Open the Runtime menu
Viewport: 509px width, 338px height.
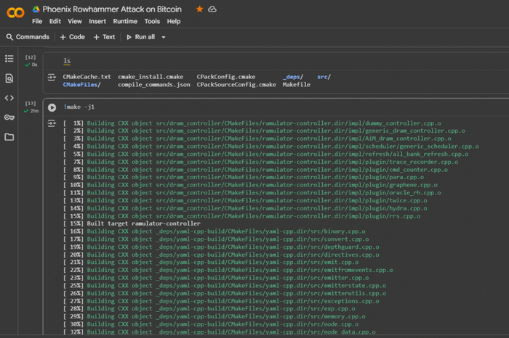tap(124, 22)
